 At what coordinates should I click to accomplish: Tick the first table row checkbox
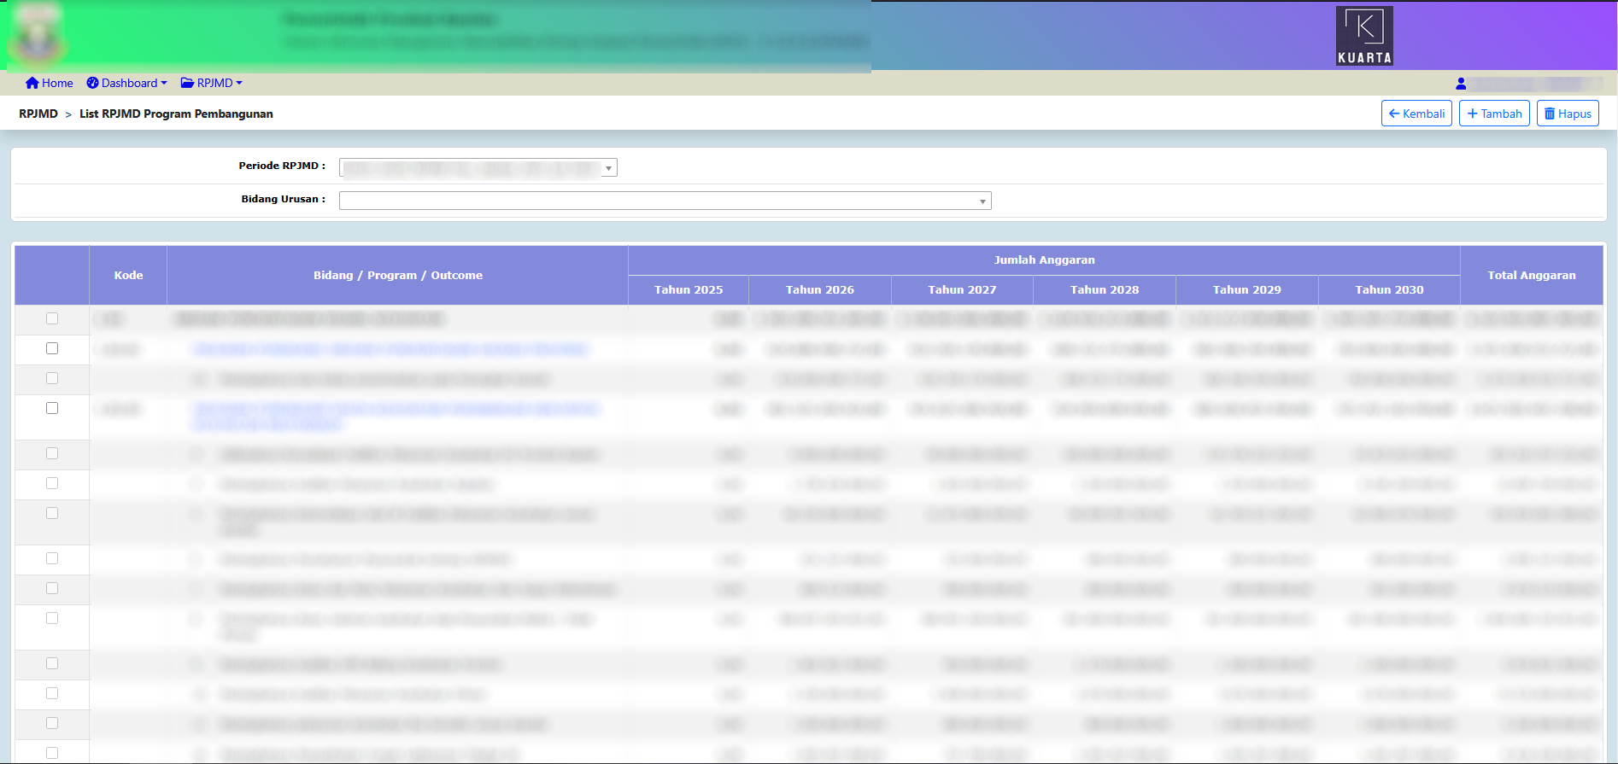tap(52, 318)
